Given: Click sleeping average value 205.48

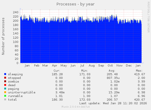Looking at the screenshot, I should pyautogui.click(x=112, y=74).
